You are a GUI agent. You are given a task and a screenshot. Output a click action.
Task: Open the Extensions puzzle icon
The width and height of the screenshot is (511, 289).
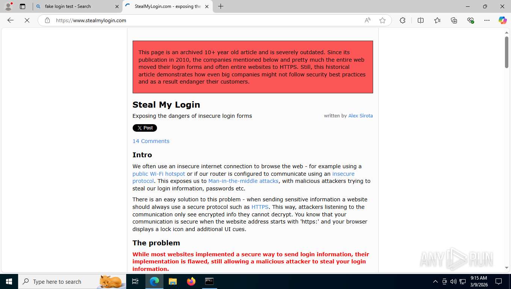[403, 20]
